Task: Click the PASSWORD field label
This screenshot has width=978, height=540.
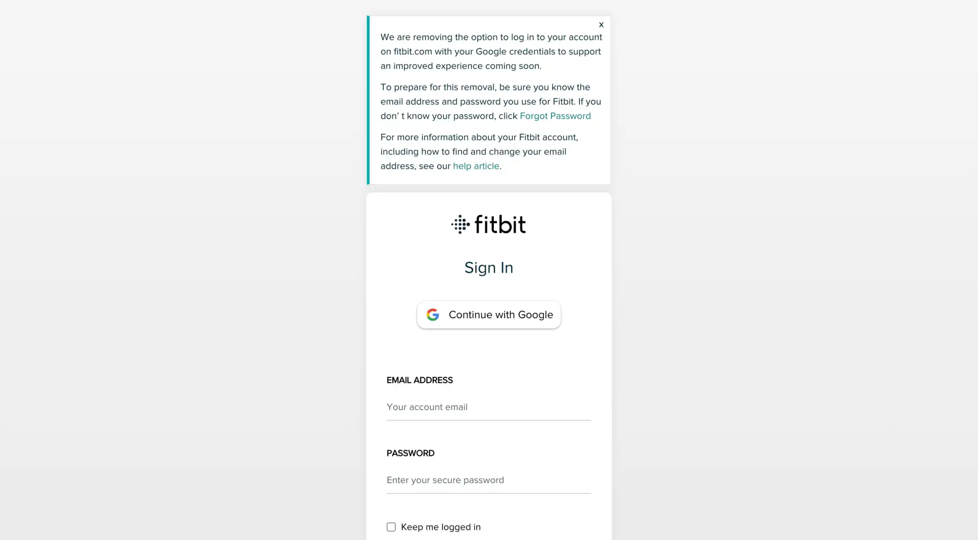Action: [410, 454]
